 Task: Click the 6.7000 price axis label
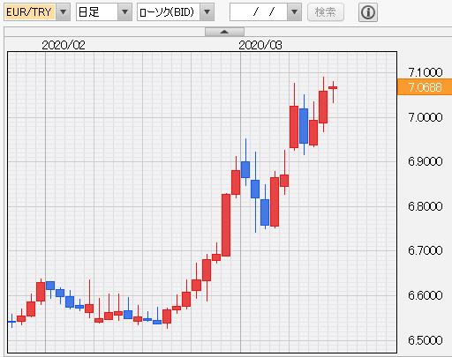pos(426,250)
